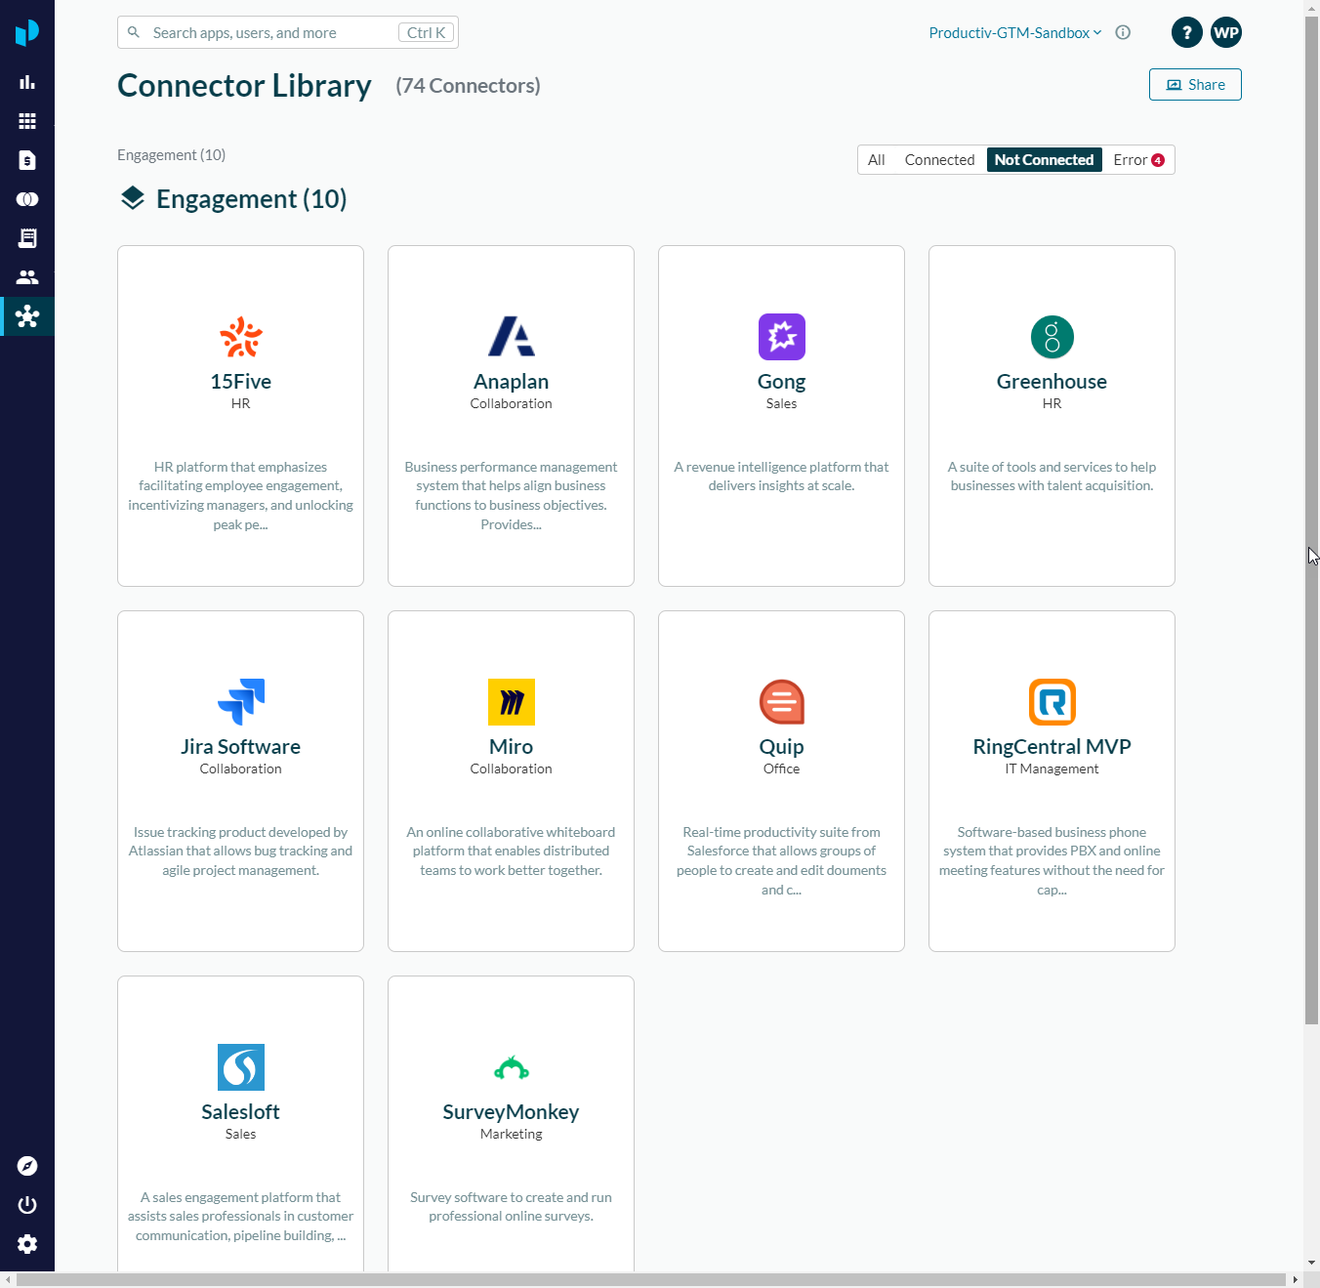
Task: Open the Jira Software connector card
Action: click(x=240, y=780)
